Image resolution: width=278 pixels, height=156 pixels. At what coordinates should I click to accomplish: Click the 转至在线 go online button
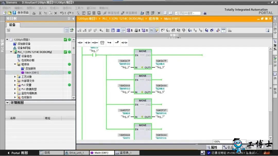click(111, 13)
